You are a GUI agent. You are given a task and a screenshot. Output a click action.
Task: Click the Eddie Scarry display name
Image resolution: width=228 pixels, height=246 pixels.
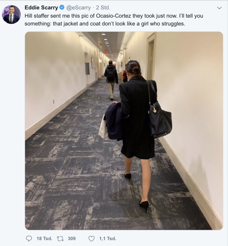41,8
